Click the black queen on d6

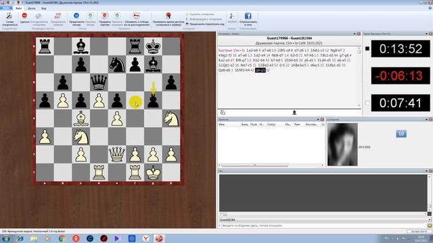point(99,82)
